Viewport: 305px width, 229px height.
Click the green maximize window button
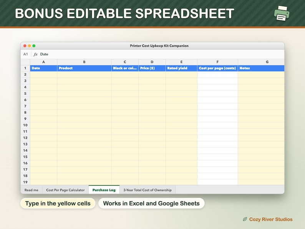coord(34,46)
